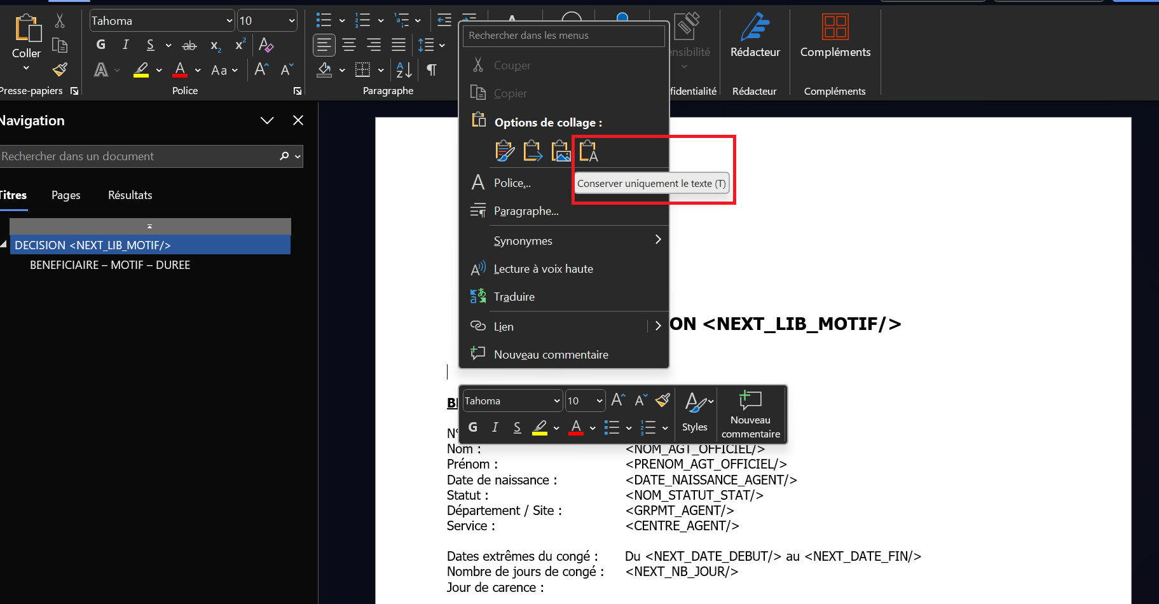
Task: Select 'Traduire' from the context menu
Action: pos(514,297)
